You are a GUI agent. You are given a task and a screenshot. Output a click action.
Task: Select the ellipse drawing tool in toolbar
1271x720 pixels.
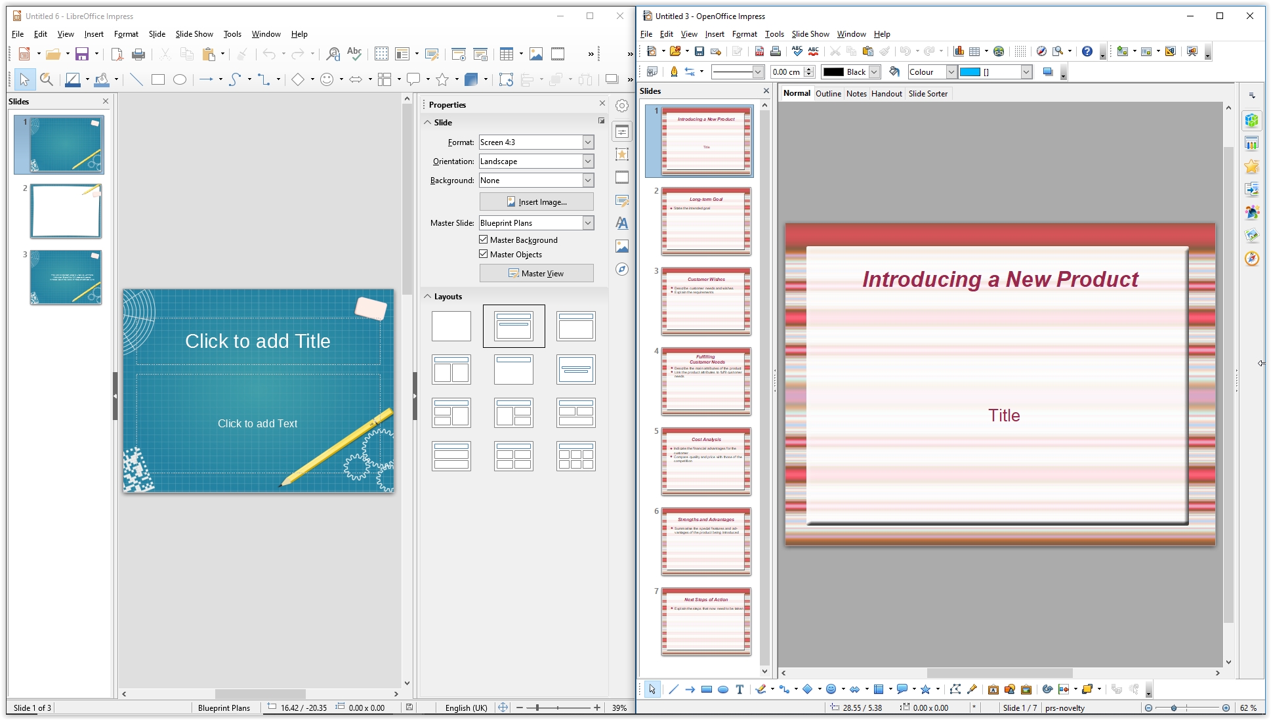coord(180,80)
